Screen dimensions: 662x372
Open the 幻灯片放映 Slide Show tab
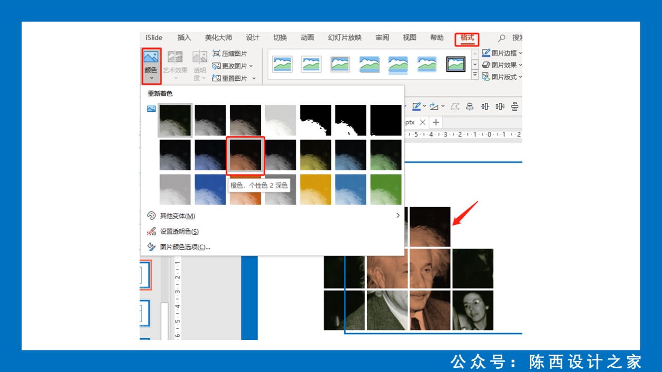click(x=345, y=38)
